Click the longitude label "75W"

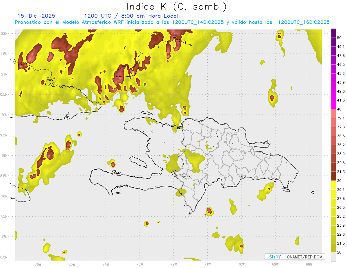[72, 264]
